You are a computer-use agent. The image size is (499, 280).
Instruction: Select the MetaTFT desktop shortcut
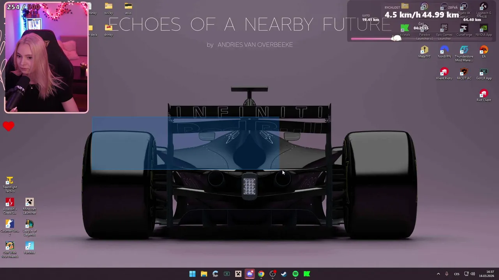coord(425,52)
